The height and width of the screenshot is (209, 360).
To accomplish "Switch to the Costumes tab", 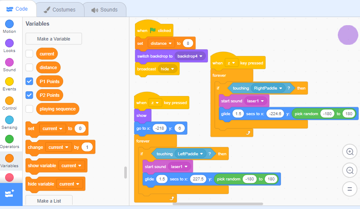I will tap(60, 10).
